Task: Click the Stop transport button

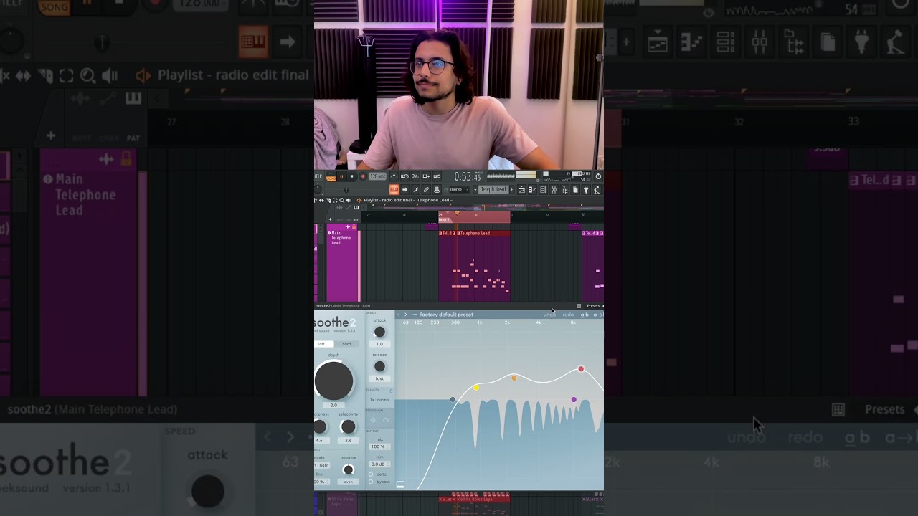Action: pos(352,176)
